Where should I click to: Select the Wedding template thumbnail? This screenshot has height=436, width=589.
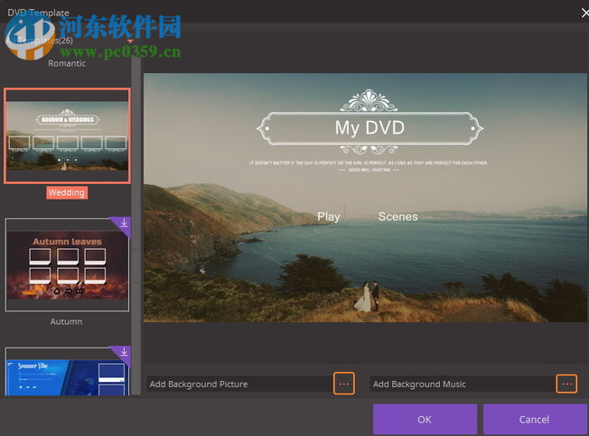point(67,135)
